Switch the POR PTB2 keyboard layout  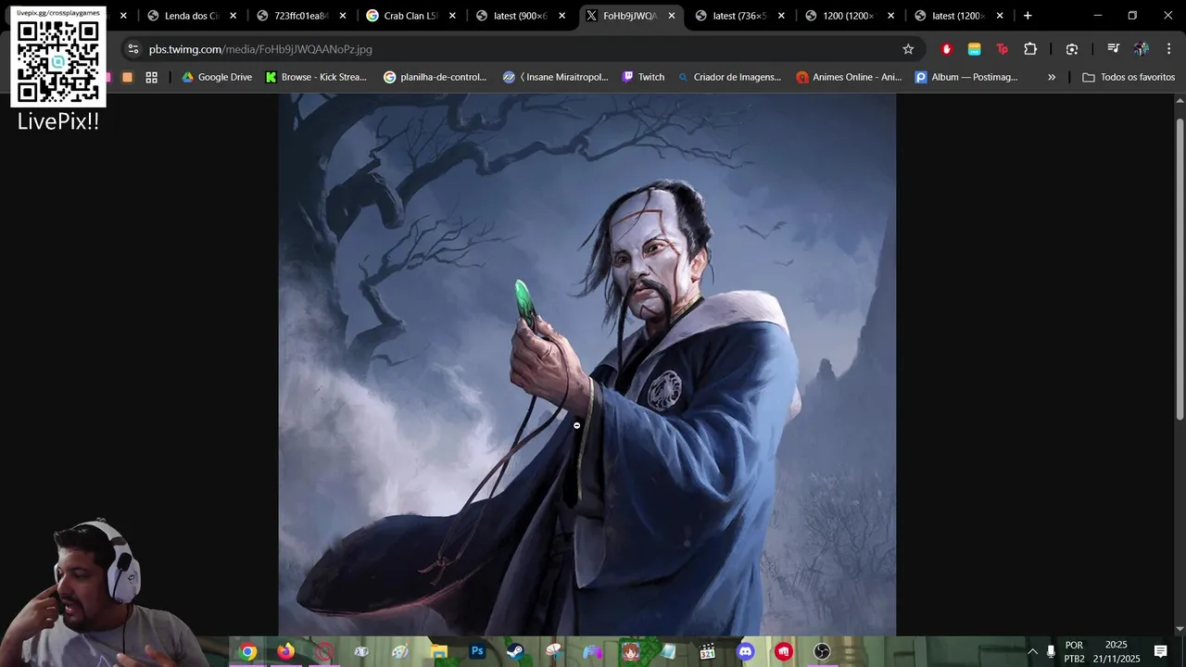point(1074,652)
